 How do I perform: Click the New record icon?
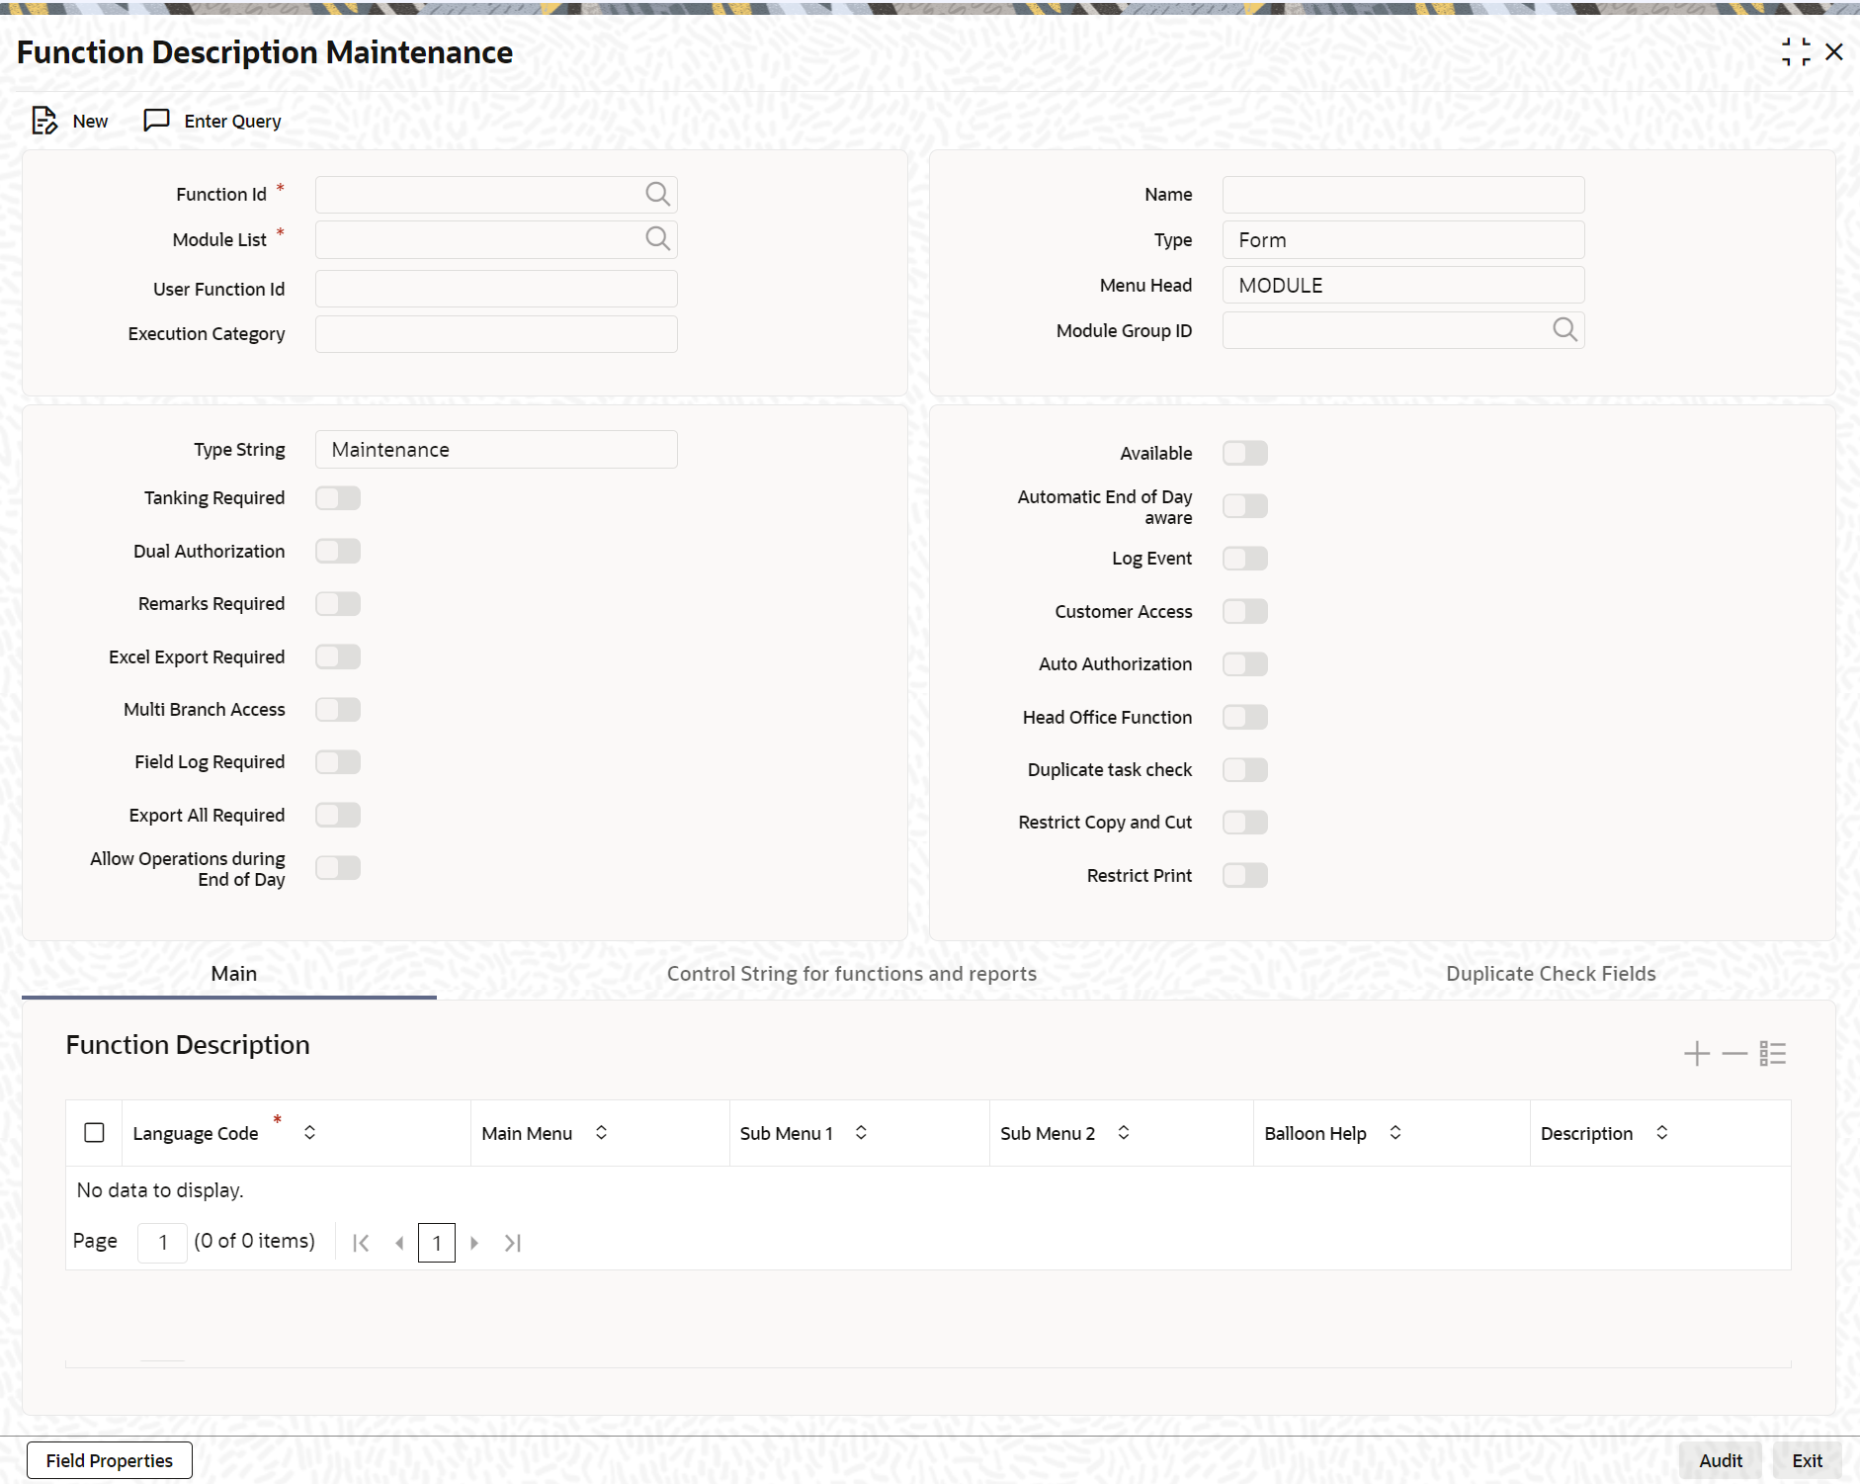pos(44,121)
